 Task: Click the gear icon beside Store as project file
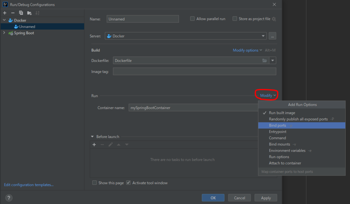click(x=274, y=19)
